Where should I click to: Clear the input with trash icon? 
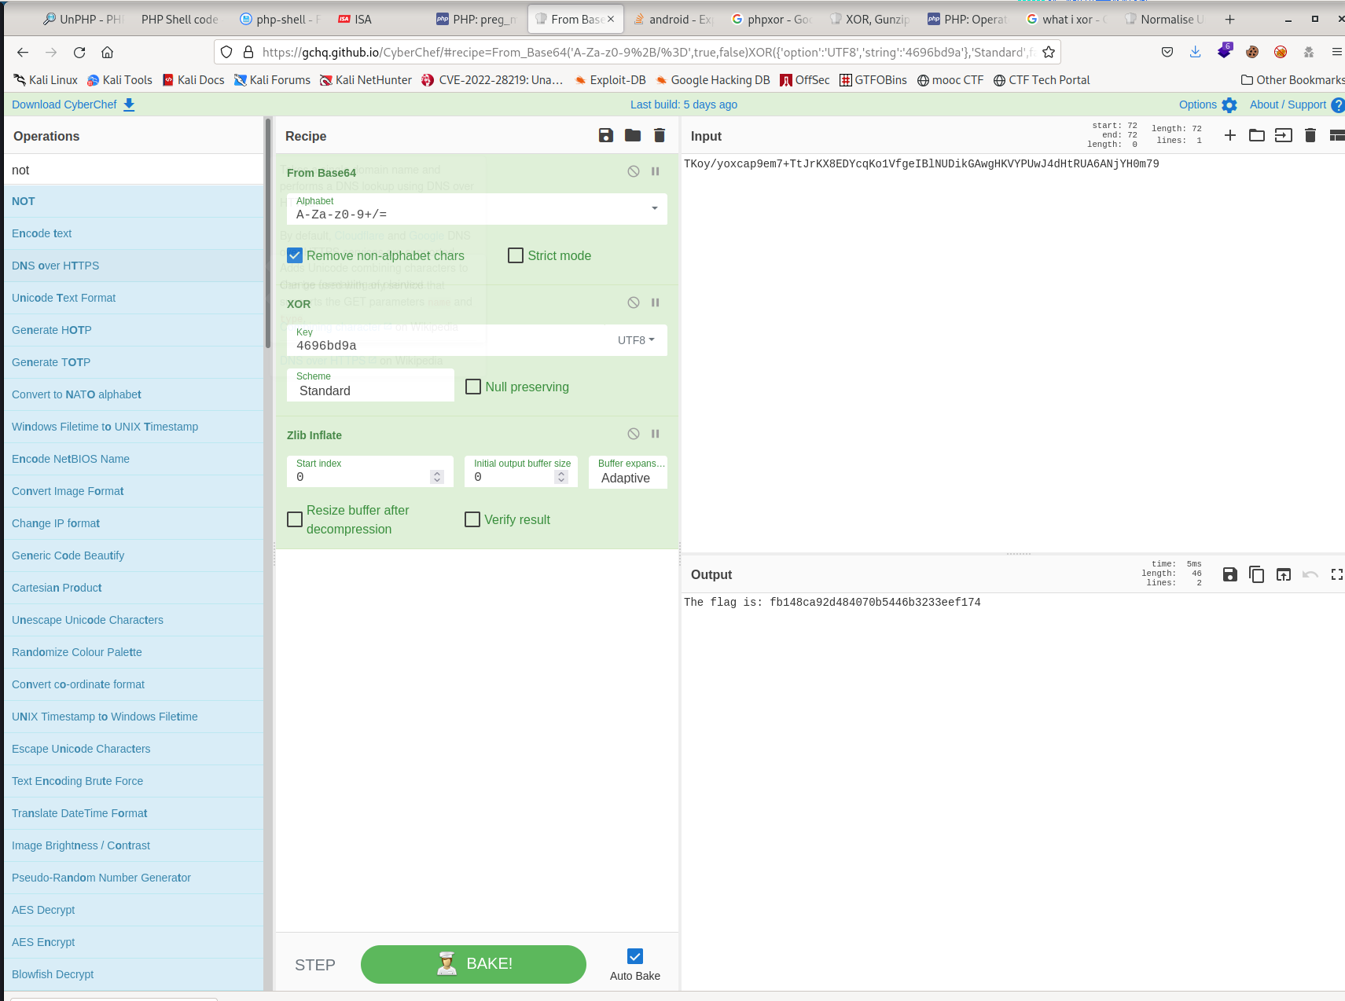[1310, 136]
